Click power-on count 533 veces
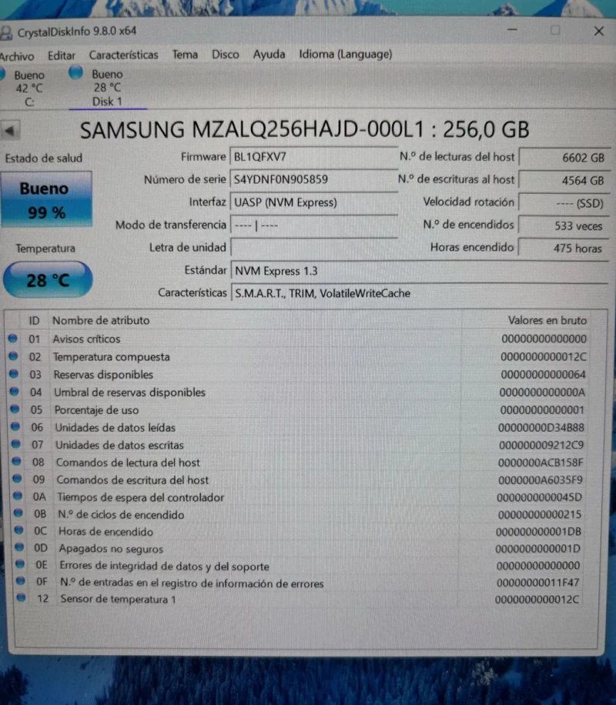 564,226
